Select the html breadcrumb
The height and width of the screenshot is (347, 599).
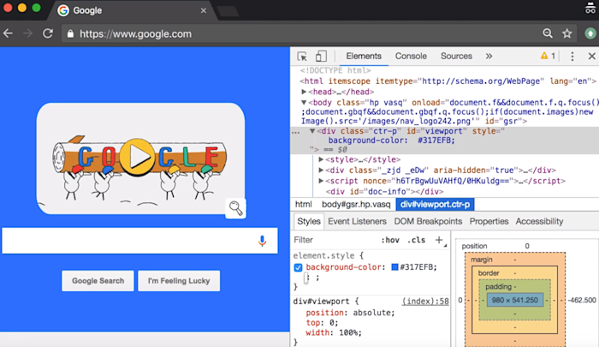pyautogui.click(x=303, y=205)
